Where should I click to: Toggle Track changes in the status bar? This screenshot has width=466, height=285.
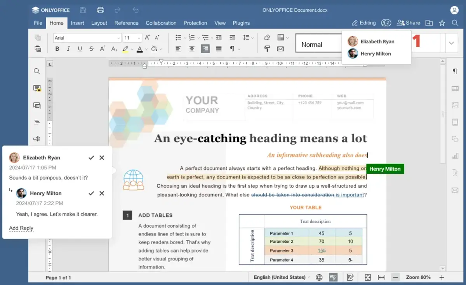[x=350, y=277]
